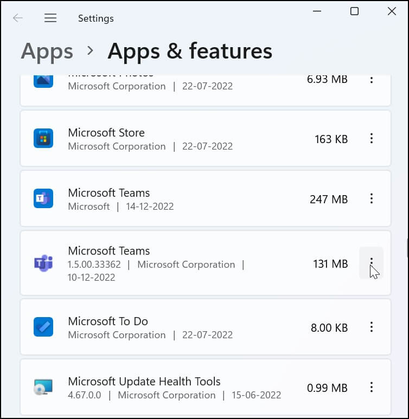Click the 163 KB size value
The image size is (409, 419).
[331, 139]
